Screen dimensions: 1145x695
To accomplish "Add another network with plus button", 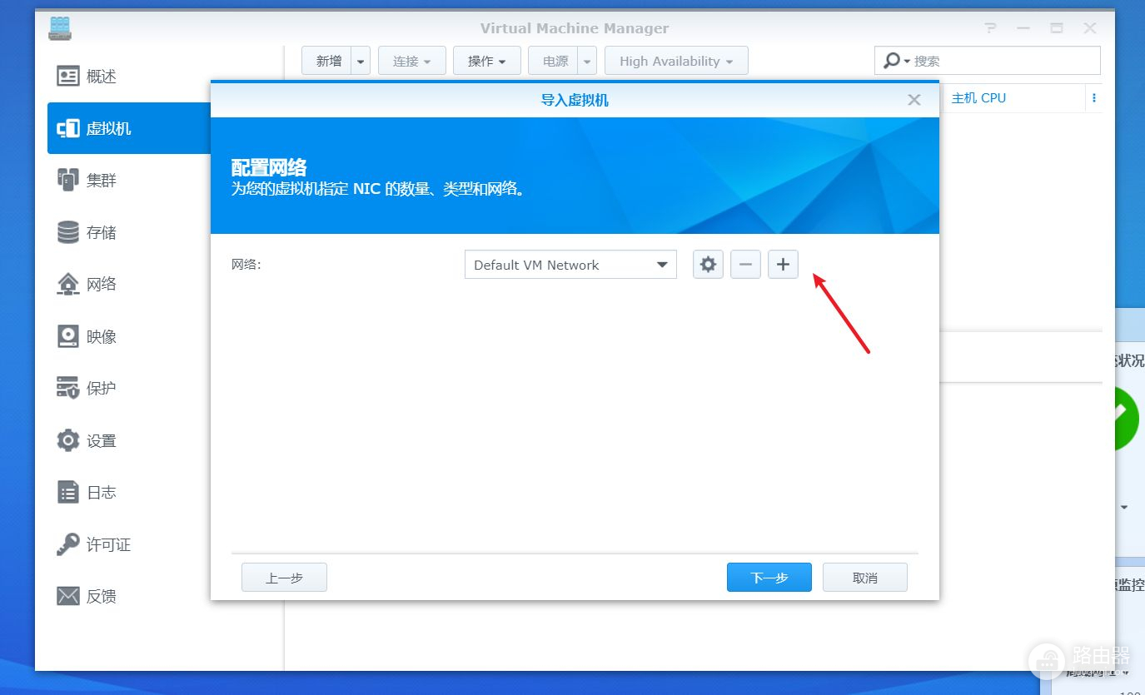I will [x=783, y=265].
